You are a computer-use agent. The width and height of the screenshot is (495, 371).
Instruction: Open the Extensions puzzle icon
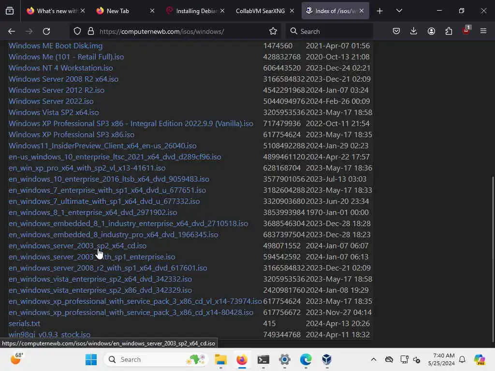[449, 31]
